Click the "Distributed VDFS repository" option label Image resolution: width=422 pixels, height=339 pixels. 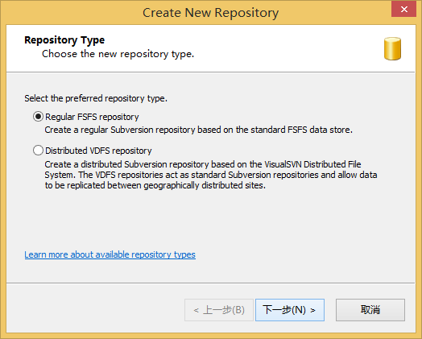pos(98,151)
